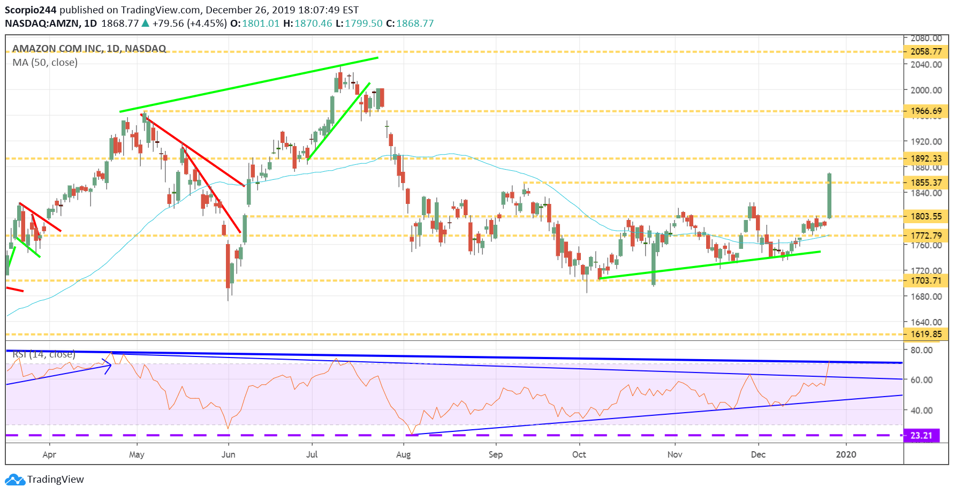Click the TradingView cloud logo icon
The image size is (954, 494).
click(x=14, y=480)
